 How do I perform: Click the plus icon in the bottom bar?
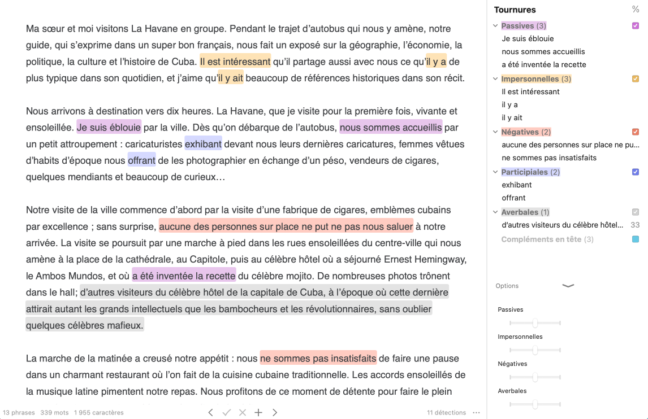click(258, 412)
